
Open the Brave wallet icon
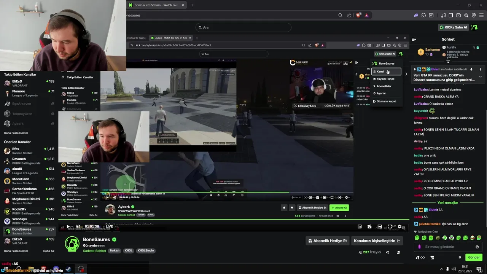coord(458,15)
